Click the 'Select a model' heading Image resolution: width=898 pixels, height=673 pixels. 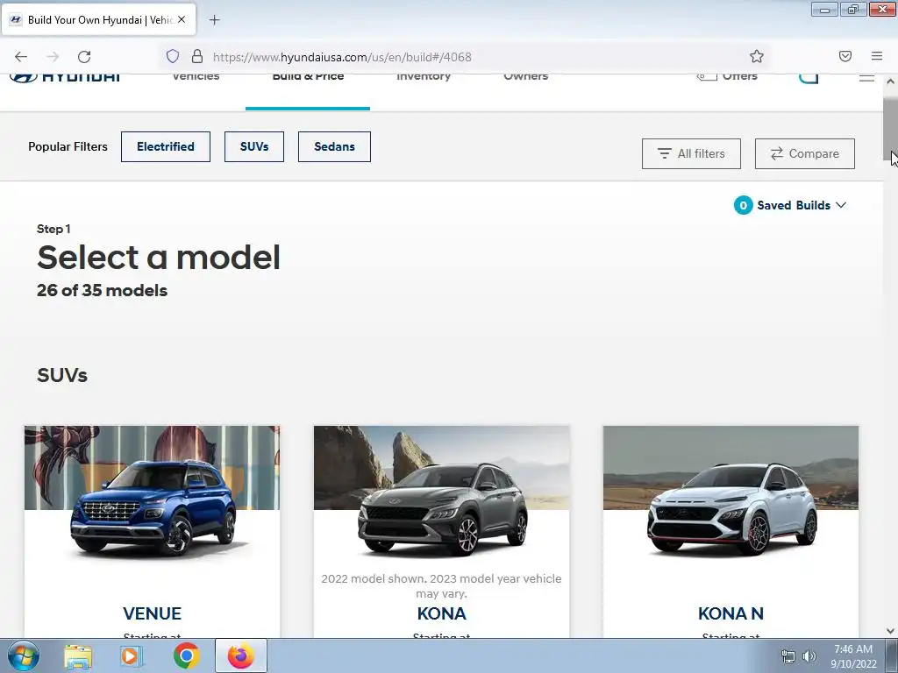[x=159, y=257]
